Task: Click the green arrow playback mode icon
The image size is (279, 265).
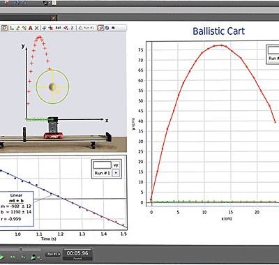Action: [x=33, y=257]
